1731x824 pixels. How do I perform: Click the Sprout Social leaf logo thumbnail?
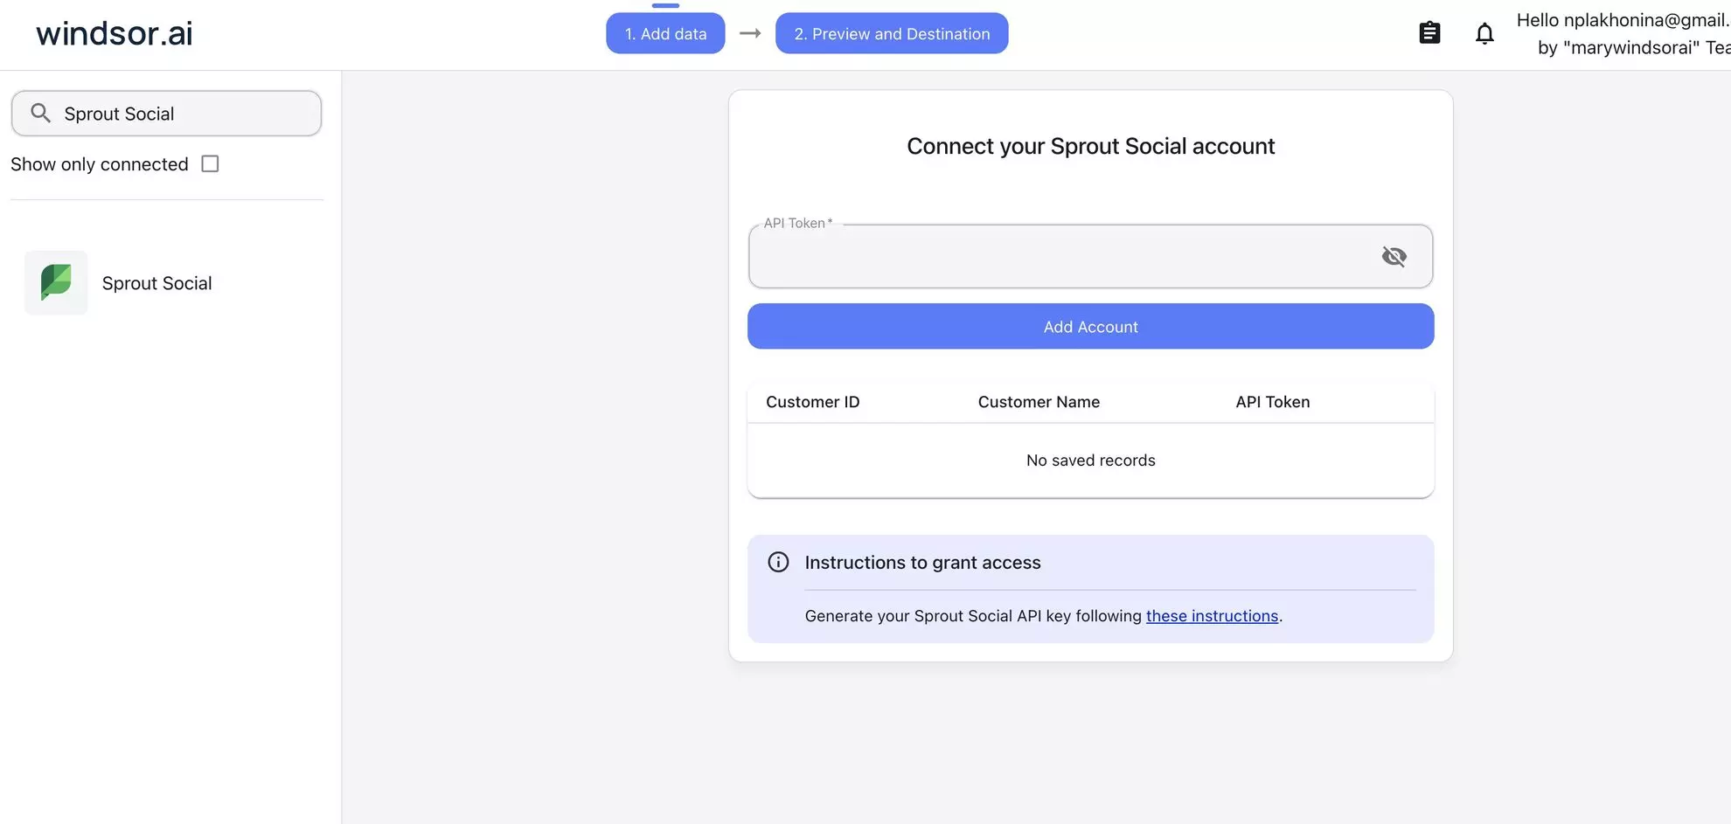[55, 282]
